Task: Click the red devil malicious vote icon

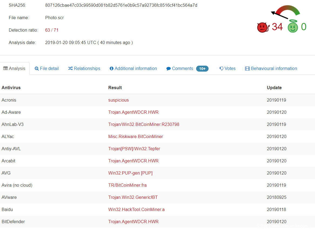Action: (262, 27)
